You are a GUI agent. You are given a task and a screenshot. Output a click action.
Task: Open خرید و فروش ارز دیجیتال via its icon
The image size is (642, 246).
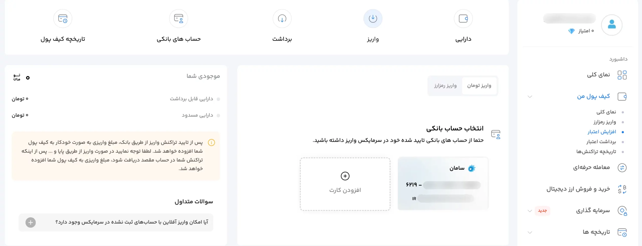pyautogui.click(x=622, y=189)
